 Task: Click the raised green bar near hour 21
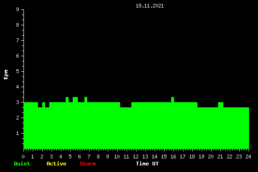point(220,105)
